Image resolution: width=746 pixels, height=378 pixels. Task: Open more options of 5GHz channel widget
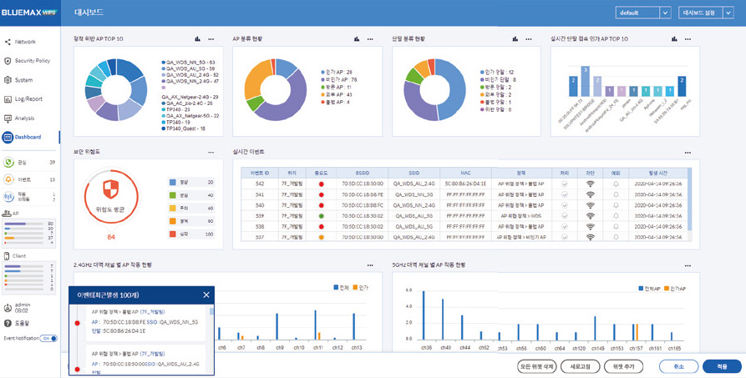click(688, 265)
